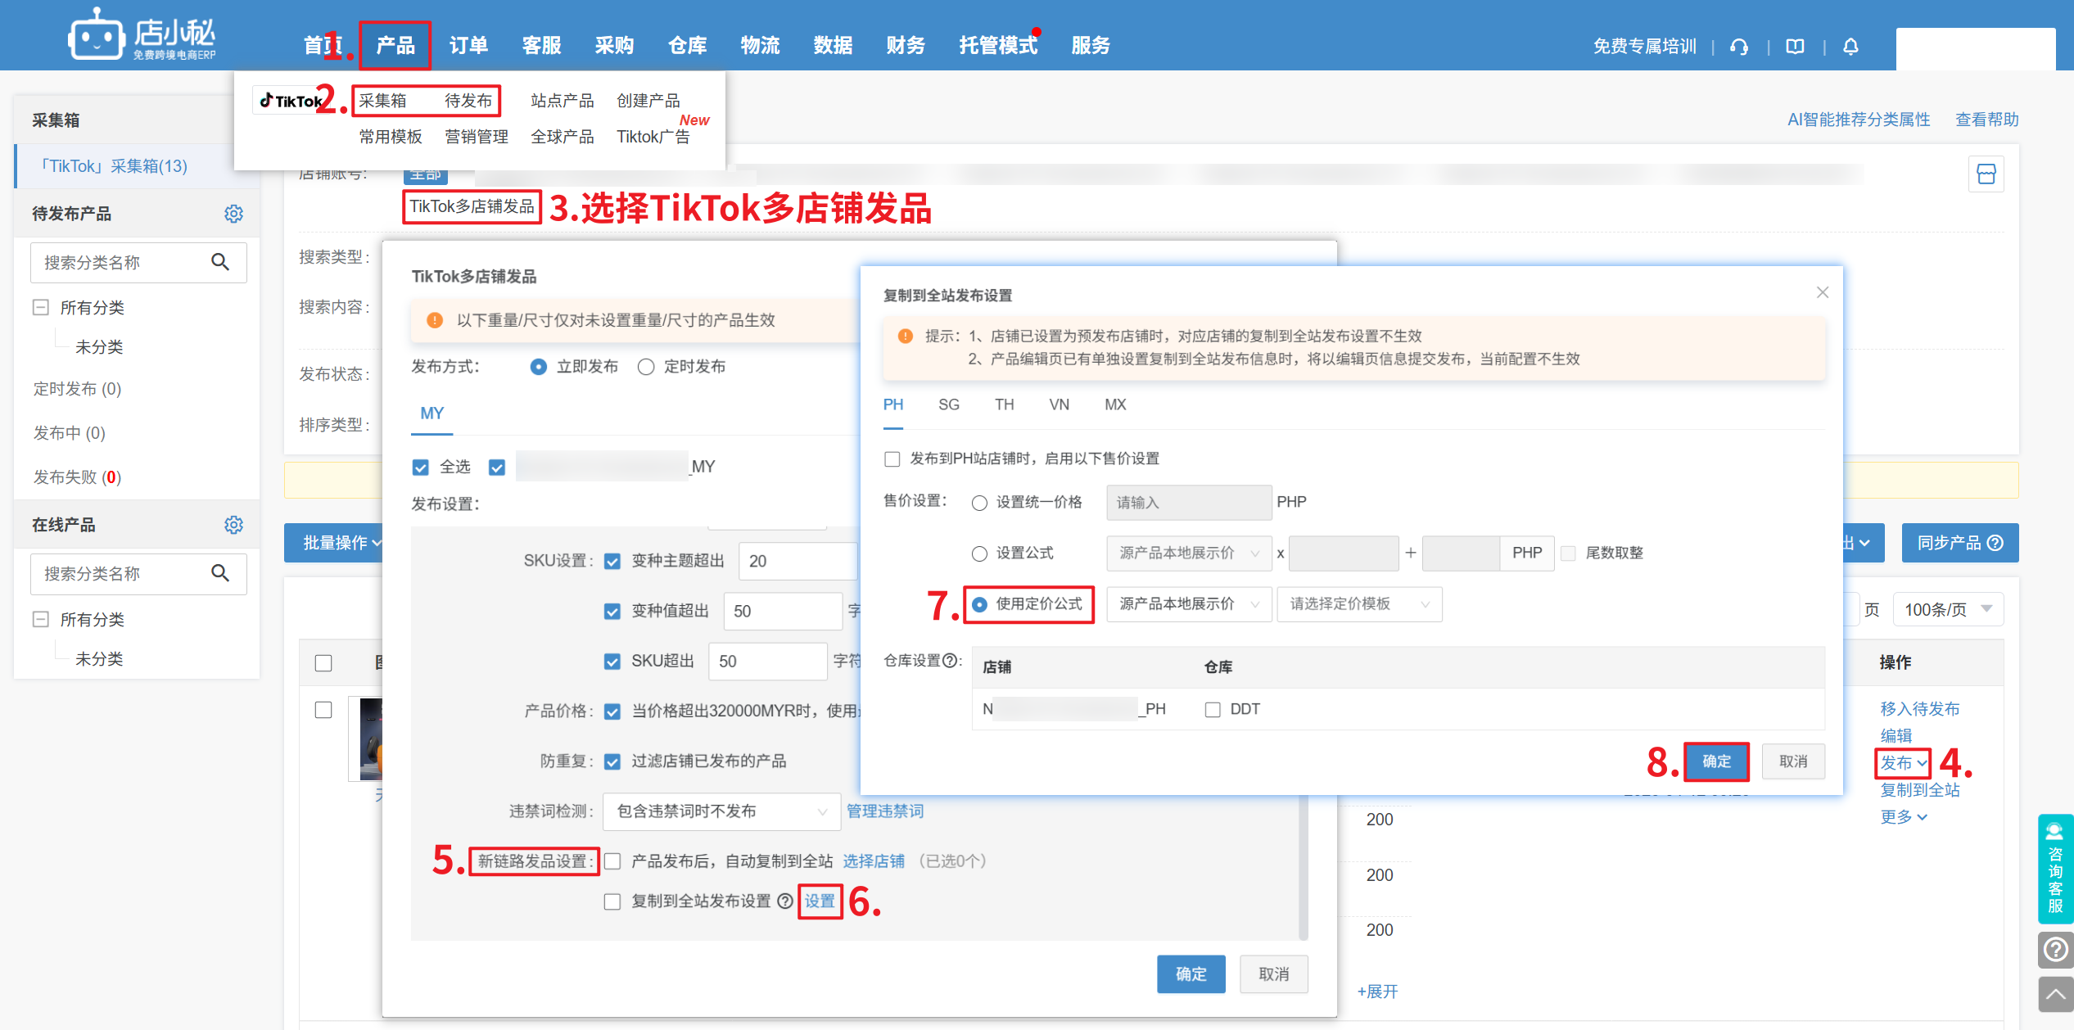The image size is (2074, 1030).
Task: Click the customer service headset icon
Action: [1739, 47]
